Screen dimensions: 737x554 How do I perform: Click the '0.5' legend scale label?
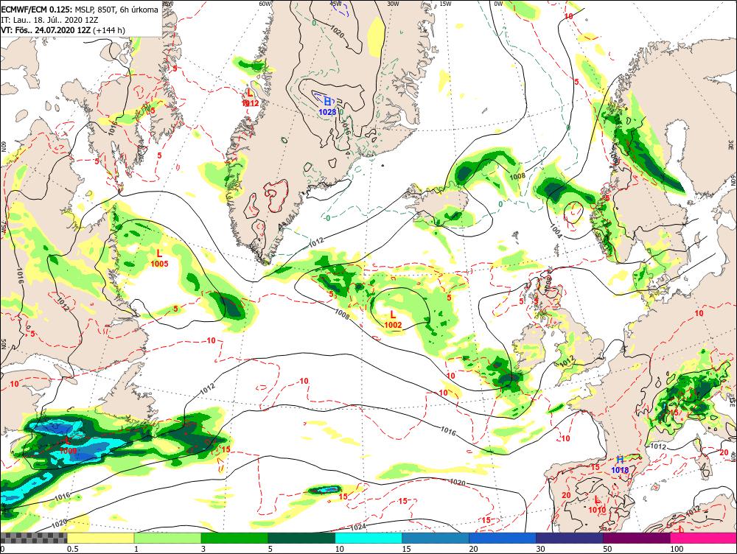click(x=72, y=549)
